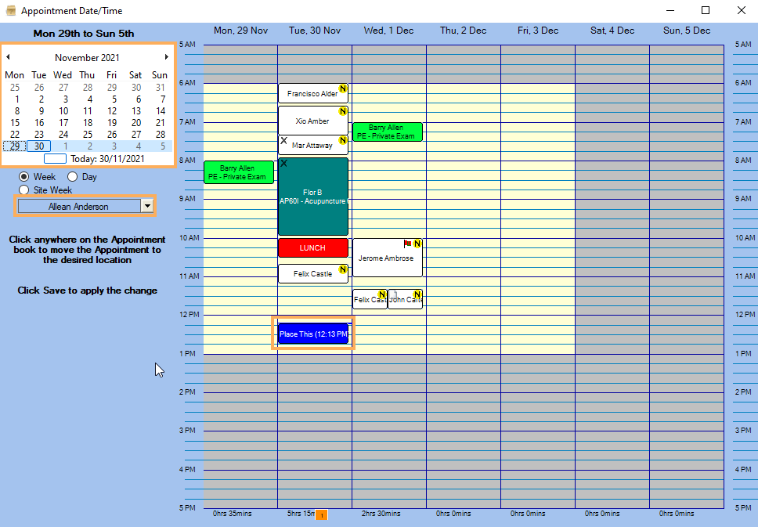
Task: Click the N badge on Mar Attaway
Action: (x=343, y=140)
